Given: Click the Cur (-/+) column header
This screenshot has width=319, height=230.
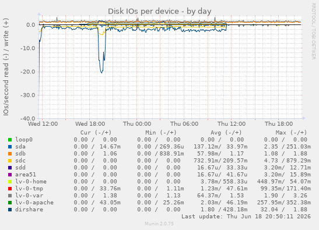Looking at the screenshot, I should tap(96, 133).
